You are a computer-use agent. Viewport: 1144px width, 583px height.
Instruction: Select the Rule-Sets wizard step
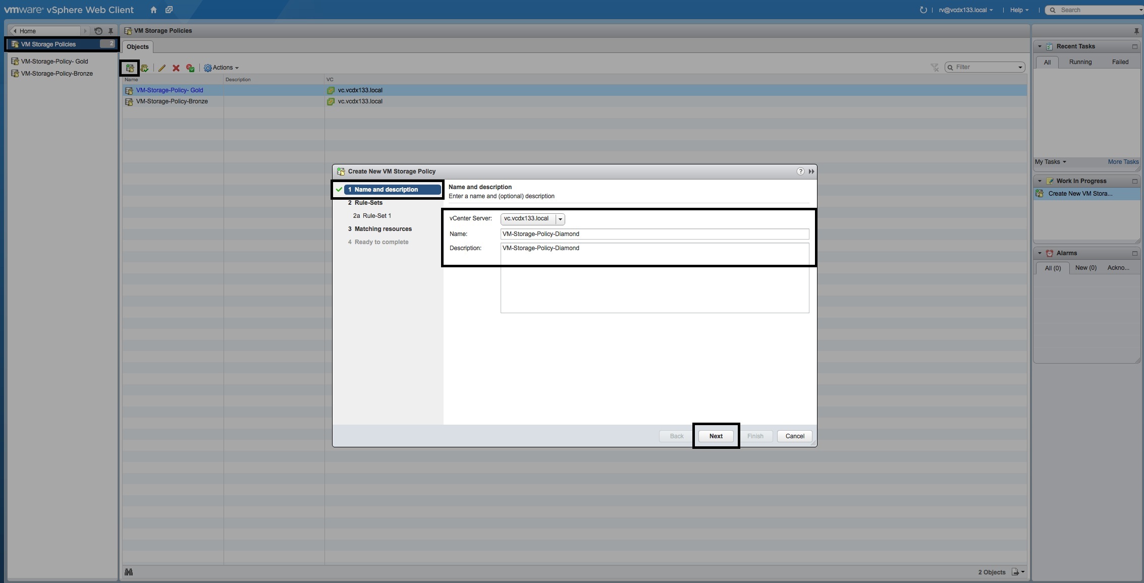click(x=368, y=203)
